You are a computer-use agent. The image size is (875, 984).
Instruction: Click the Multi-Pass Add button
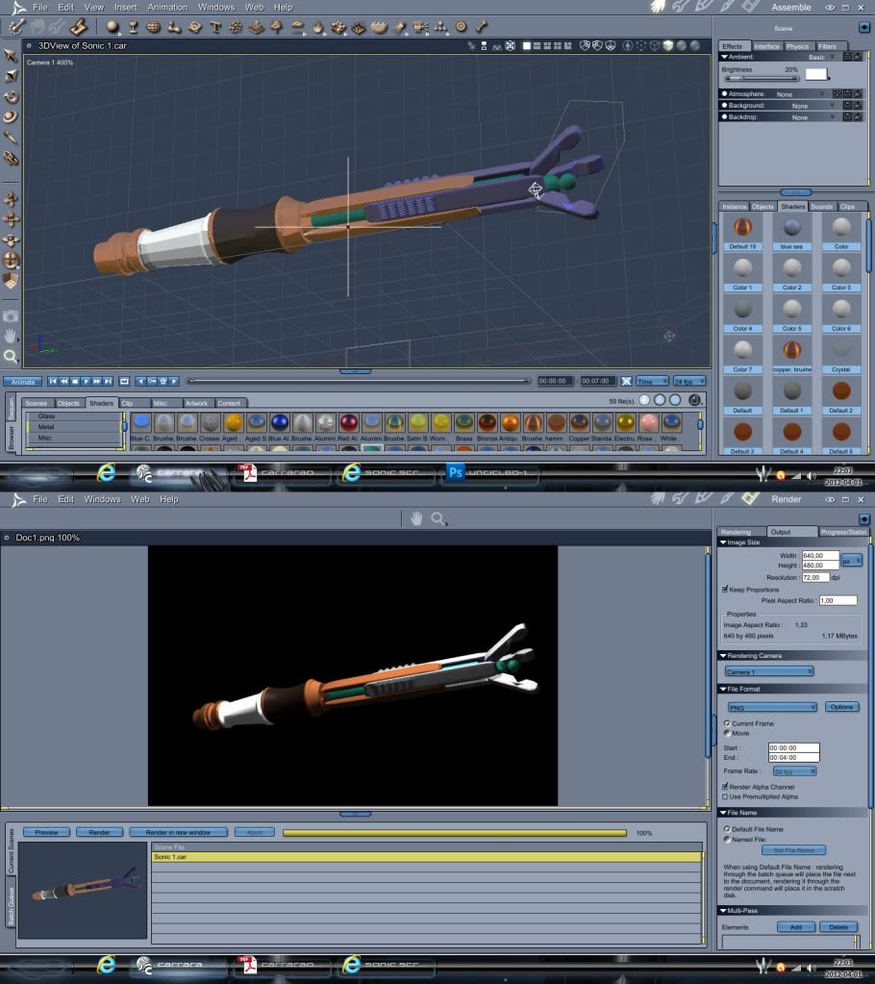click(796, 927)
